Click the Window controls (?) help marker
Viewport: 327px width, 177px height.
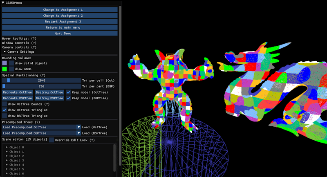34,43
